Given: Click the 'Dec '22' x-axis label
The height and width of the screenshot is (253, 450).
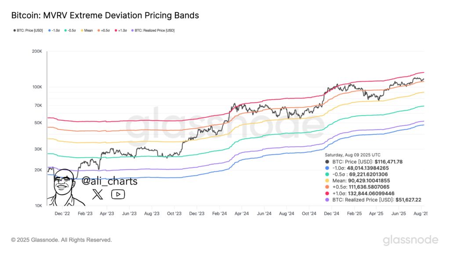Looking at the screenshot, I should coord(62,213).
